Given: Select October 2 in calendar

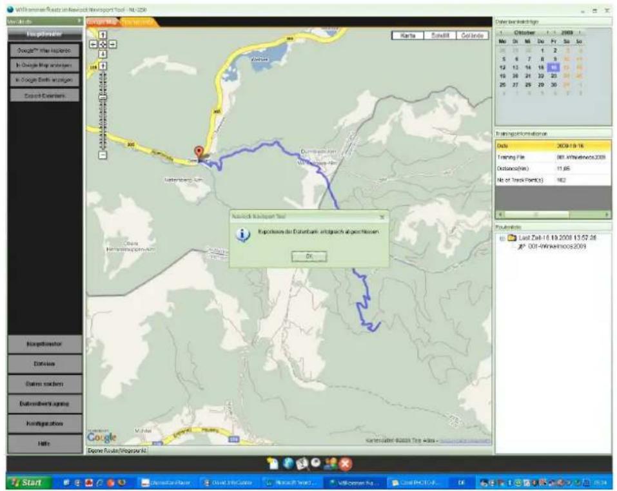Looking at the screenshot, I should coord(555,50).
